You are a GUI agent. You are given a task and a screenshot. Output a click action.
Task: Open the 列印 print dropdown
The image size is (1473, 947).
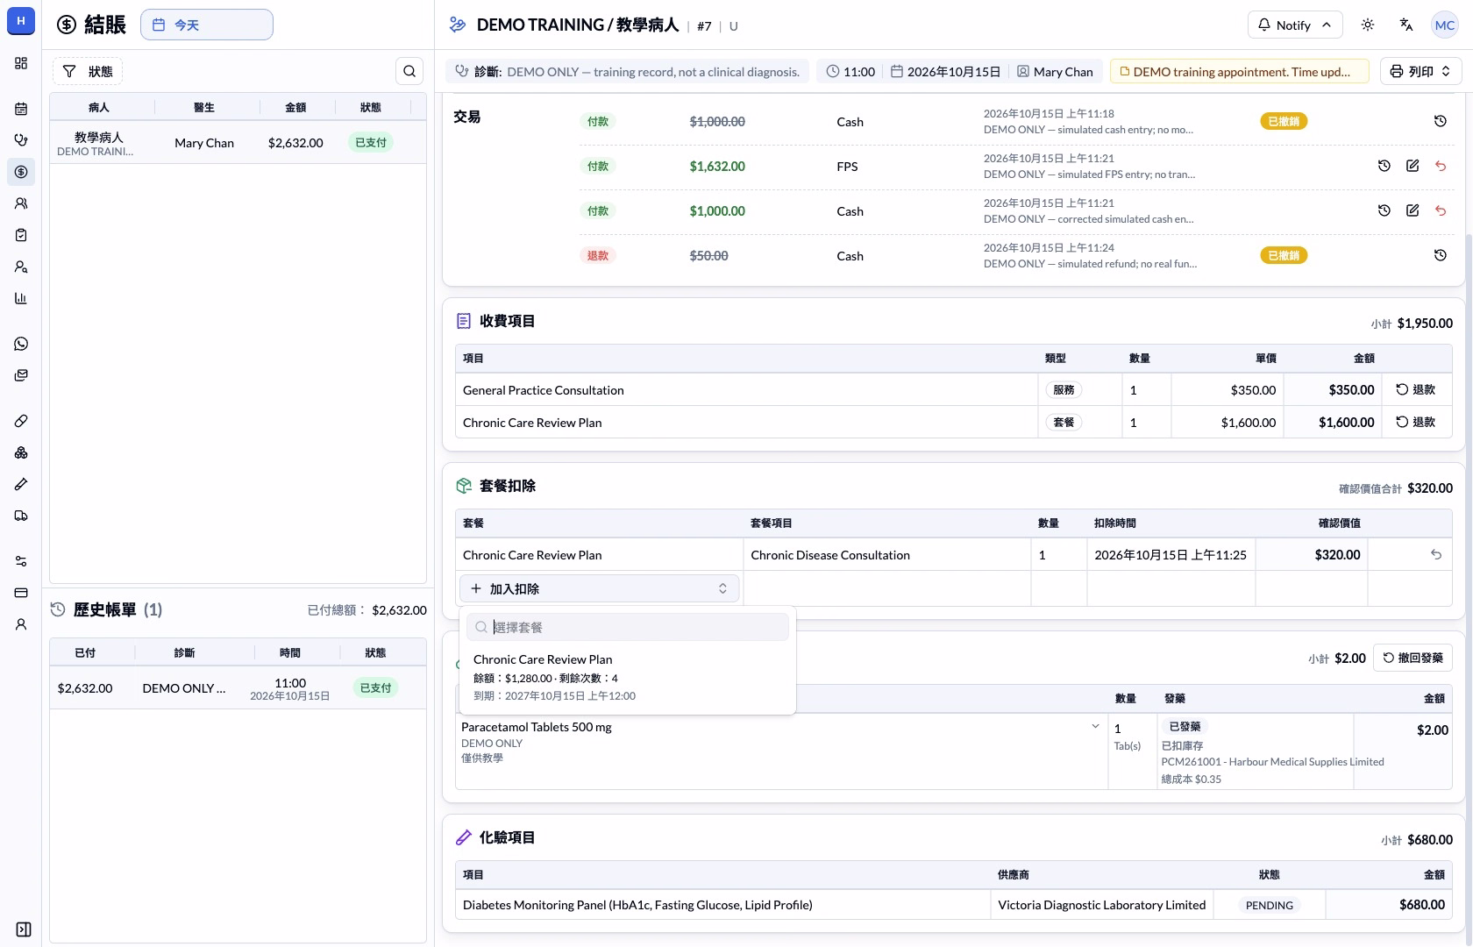point(1420,71)
